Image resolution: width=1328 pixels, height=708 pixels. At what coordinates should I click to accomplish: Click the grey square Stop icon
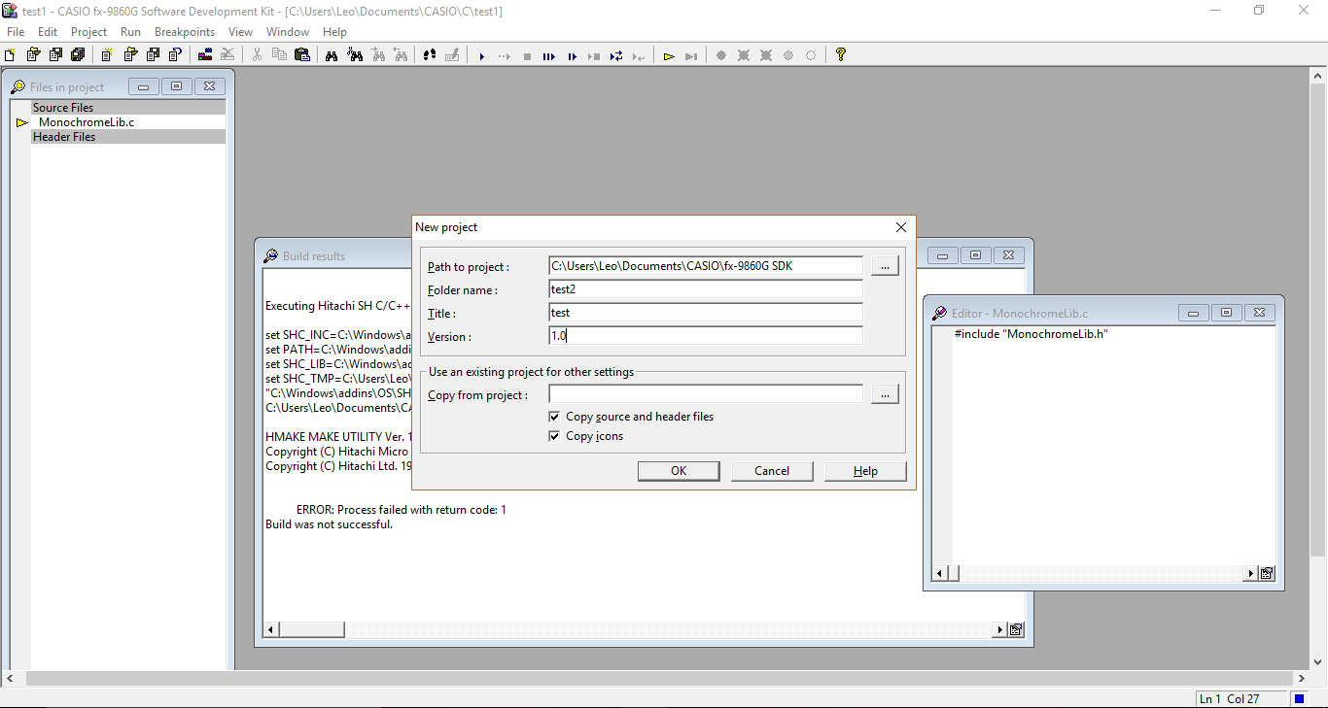(527, 56)
